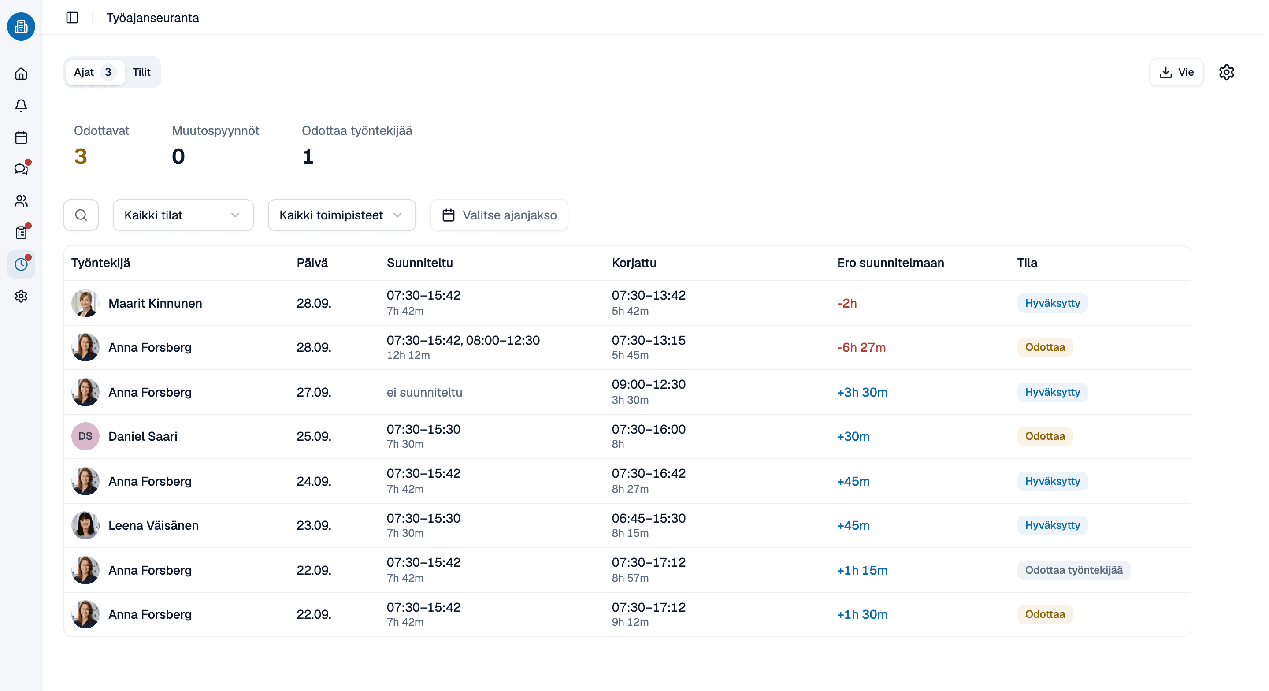
Task: Switch to the Ajat tab
Action: pos(95,72)
